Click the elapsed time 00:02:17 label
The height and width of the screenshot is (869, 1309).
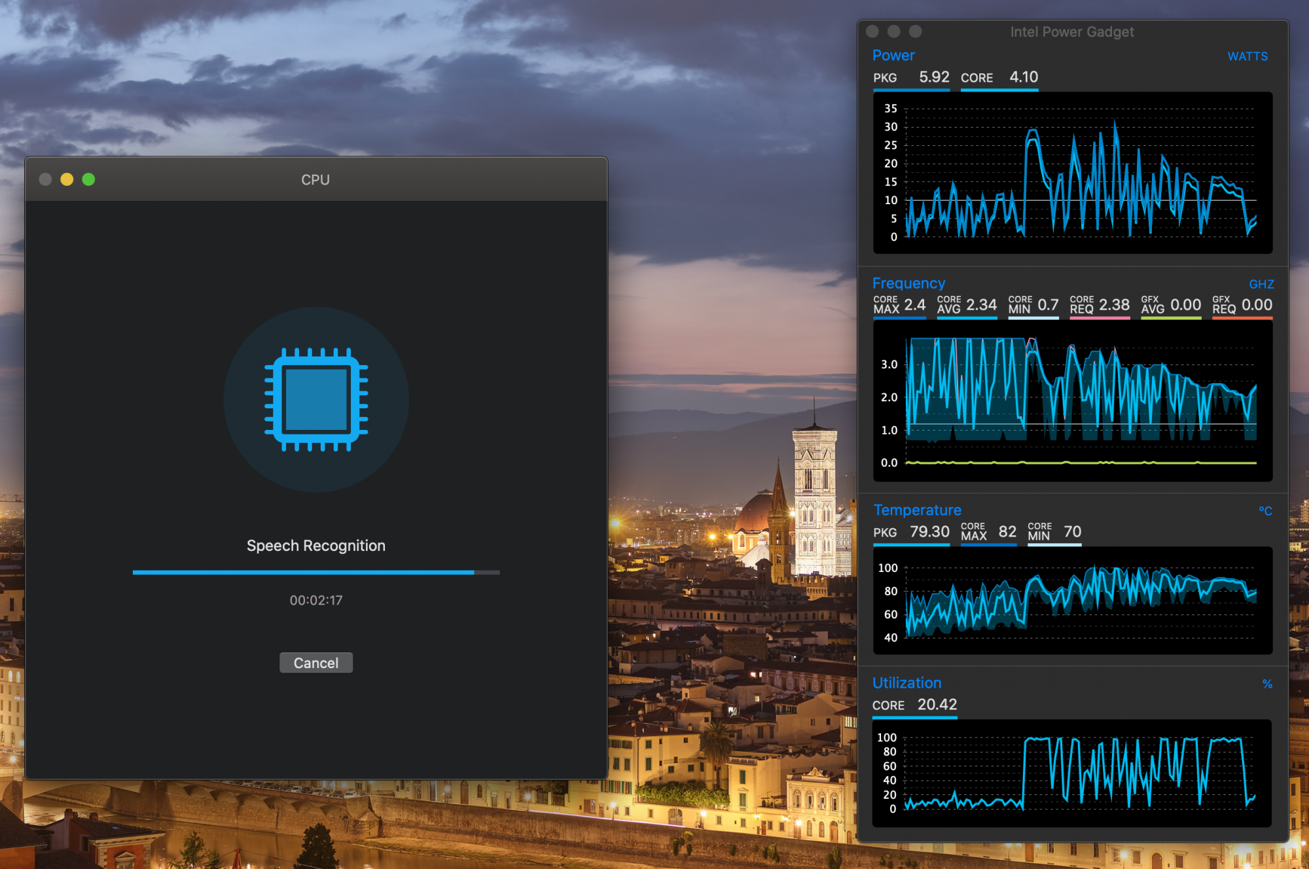point(316,601)
